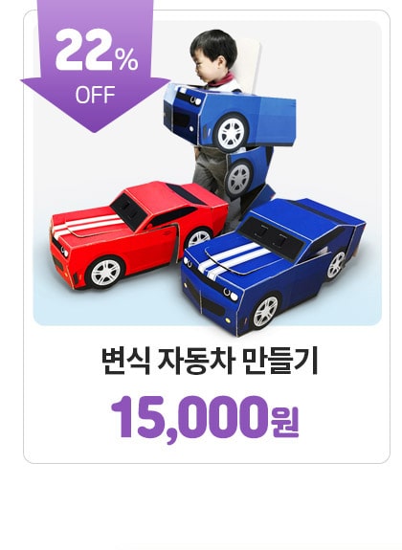Image resolution: width=402 pixels, height=550 pixels.
Task: Click the headlight of the blue car
Action: pyautogui.click(x=230, y=294)
